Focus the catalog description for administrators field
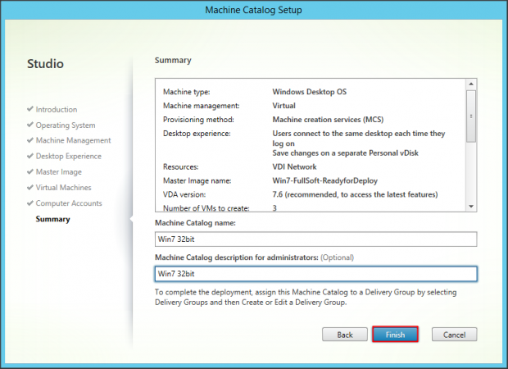 tap(315, 274)
